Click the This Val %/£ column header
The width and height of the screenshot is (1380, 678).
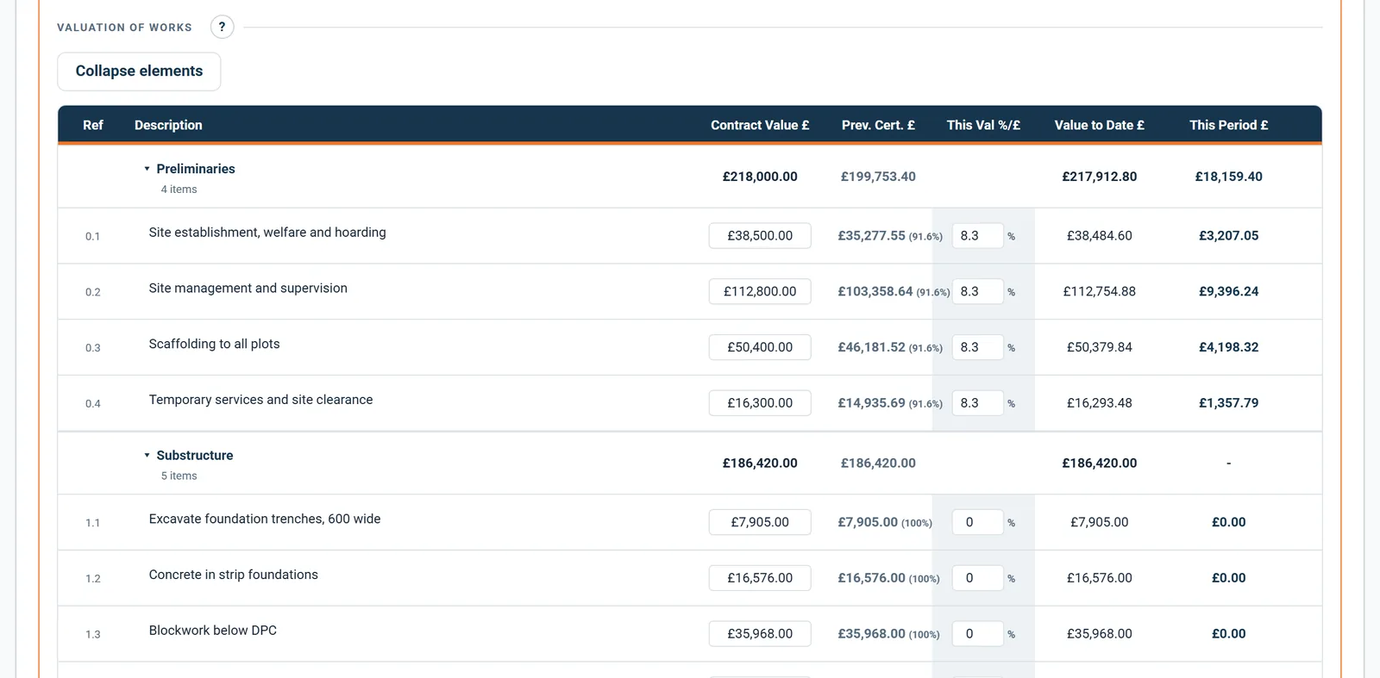tap(983, 125)
